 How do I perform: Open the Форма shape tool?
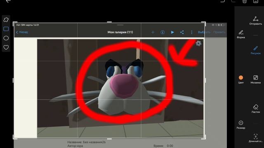241,35
